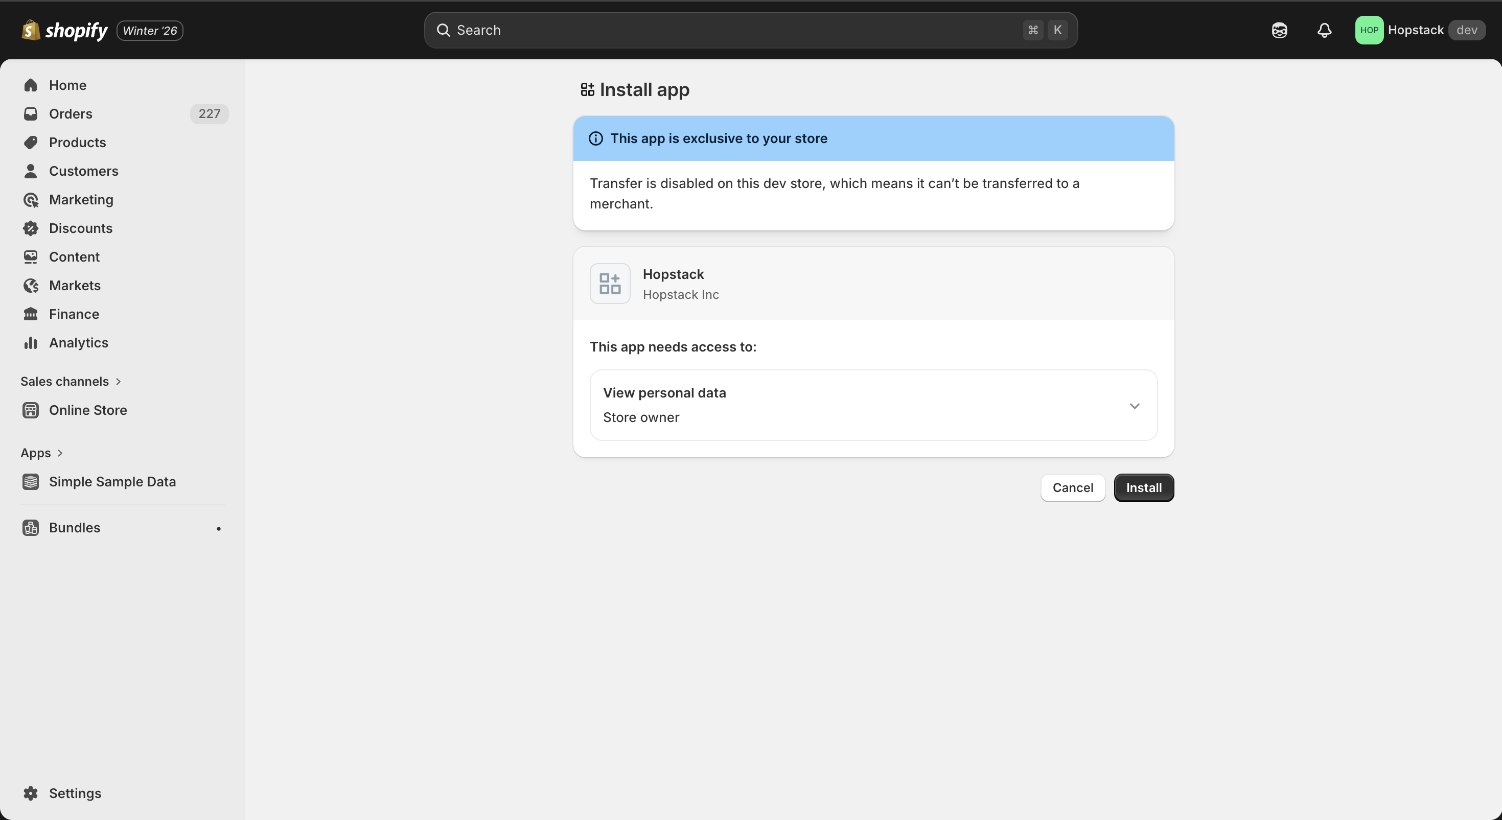Open the notifications bell
Image resolution: width=1502 pixels, height=820 pixels.
[x=1324, y=30]
